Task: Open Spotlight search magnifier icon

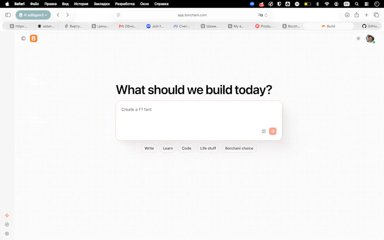Action: pos(357,4)
